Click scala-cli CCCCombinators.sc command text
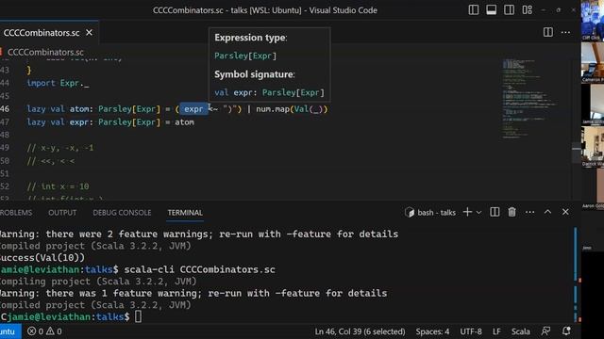 pos(199,269)
